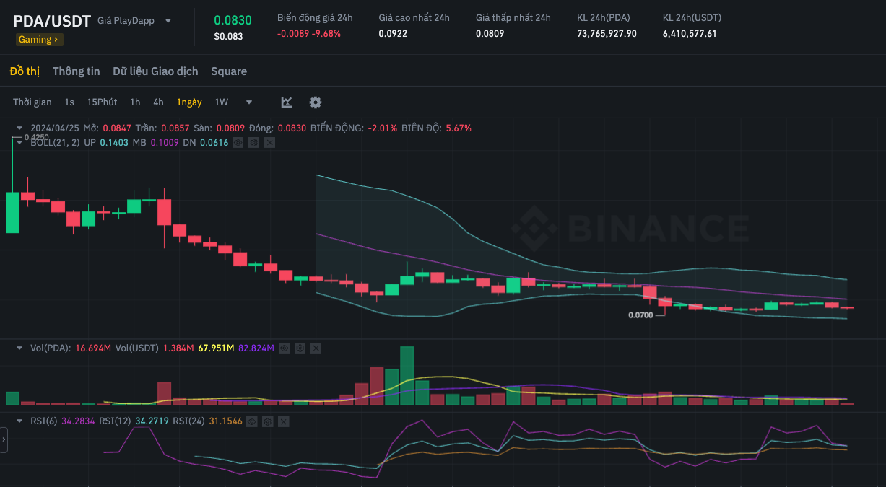This screenshot has width=886, height=487.
Task: Open RSI indicator settings gear
Action: [268, 421]
